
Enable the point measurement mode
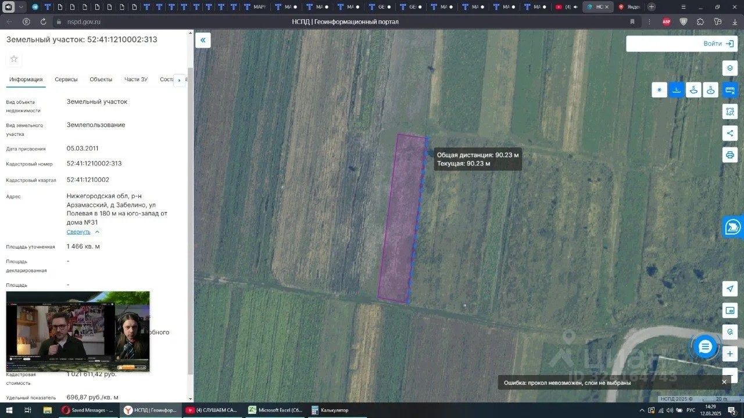pos(659,90)
